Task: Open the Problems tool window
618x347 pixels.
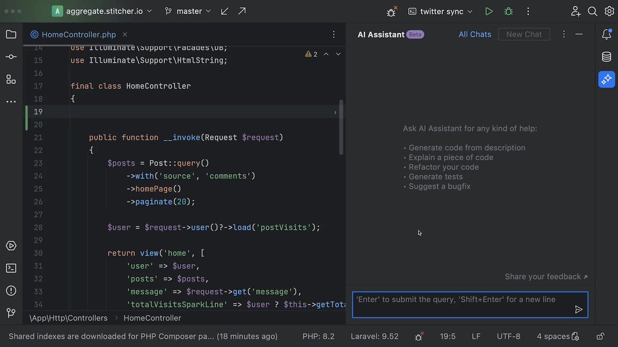Action: [x=12, y=290]
